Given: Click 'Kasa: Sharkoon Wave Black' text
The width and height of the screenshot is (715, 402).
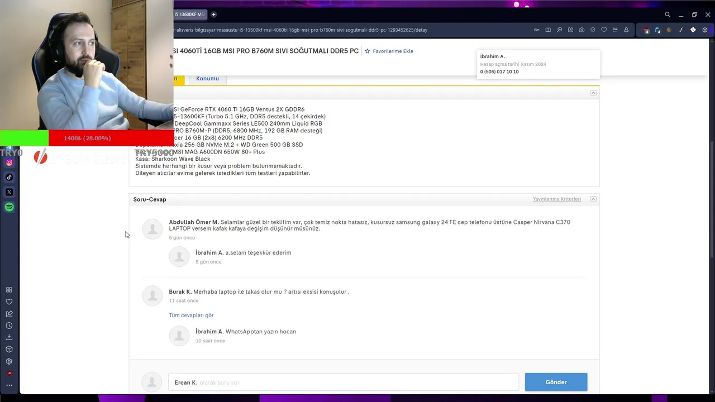Looking at the screenshot, I should 173,159.
